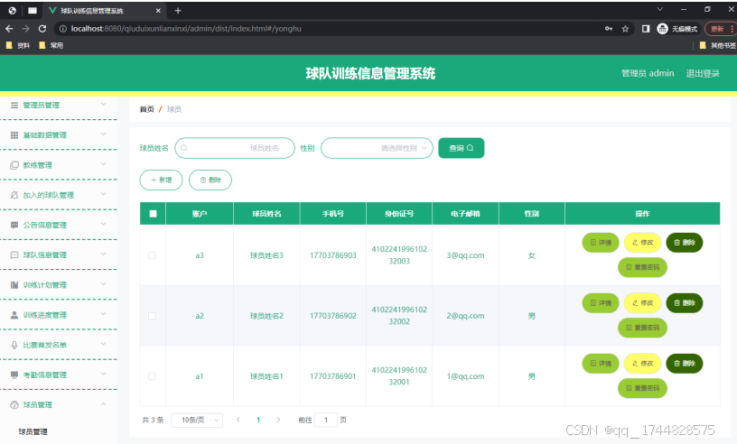Viewport: 737px width, 444px height.
Task: Switch to 球队训练信息管理系统 browser tab
Action: point(105,10)
